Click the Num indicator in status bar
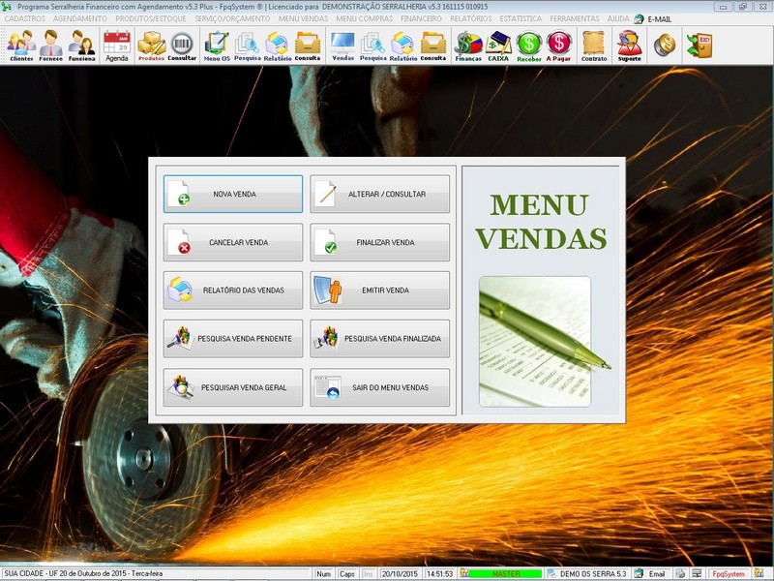The width and height of the screenshot is (774, 581). click(324, 573)
